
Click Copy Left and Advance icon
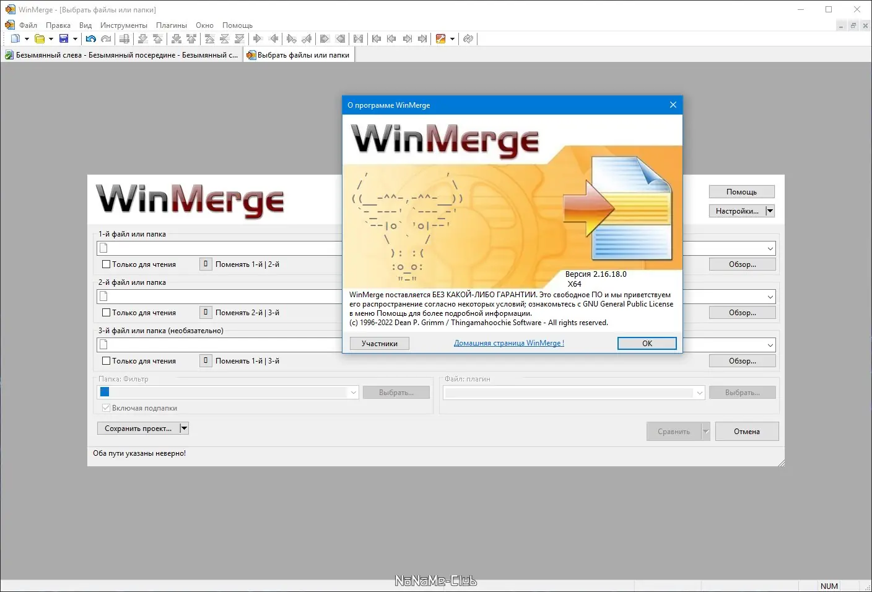pyautogui.click(x=307, y=39)
